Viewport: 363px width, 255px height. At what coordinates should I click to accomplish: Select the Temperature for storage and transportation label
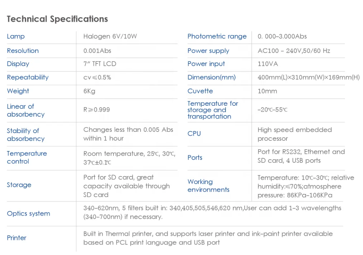(213, 110)
